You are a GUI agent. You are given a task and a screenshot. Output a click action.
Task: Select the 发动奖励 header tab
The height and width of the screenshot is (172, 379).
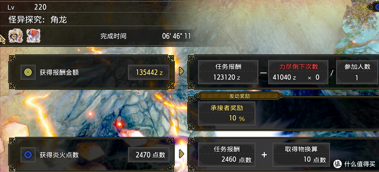coord(239,96)
